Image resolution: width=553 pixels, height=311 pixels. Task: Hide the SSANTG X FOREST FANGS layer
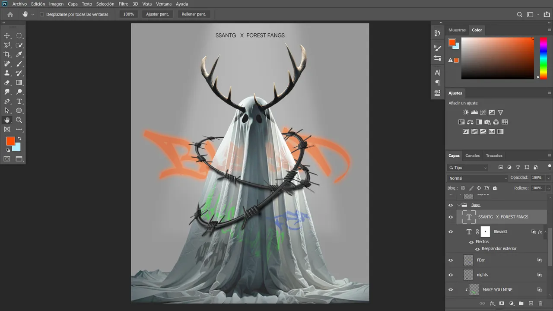click(x=451, y=217)
